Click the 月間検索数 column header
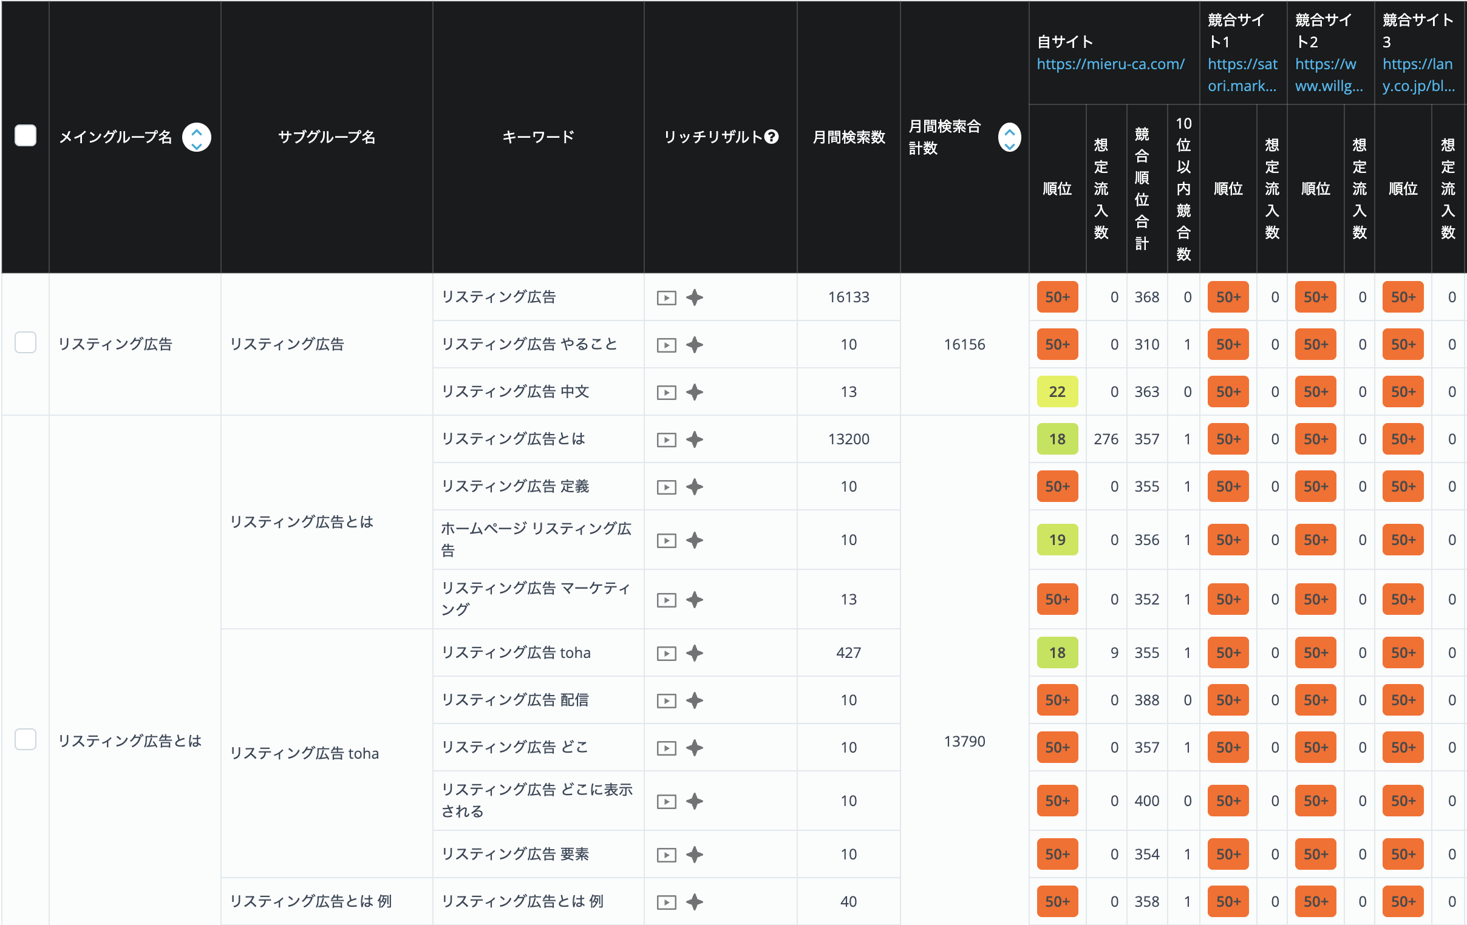 click(848, 137)
